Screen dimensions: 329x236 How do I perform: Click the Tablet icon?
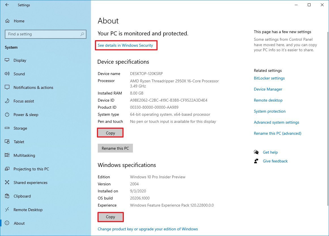pos(7,142)
